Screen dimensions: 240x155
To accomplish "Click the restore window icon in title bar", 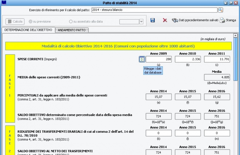I will pyautogui.click(x=231, y=3).
